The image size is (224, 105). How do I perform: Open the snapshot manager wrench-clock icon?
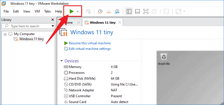(x=117, y=11)
